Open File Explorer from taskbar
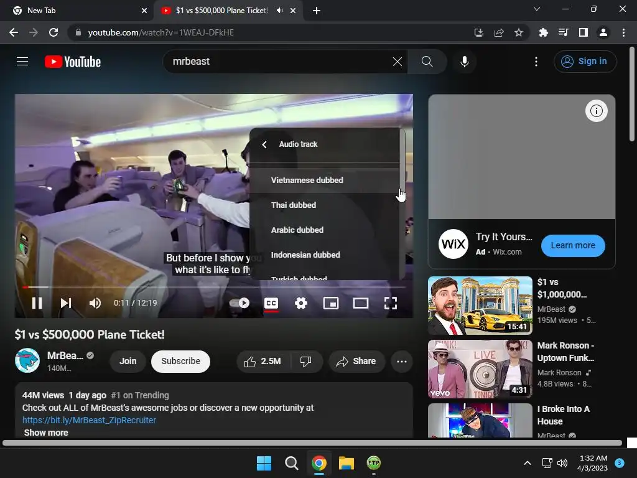 click(346, 463)
